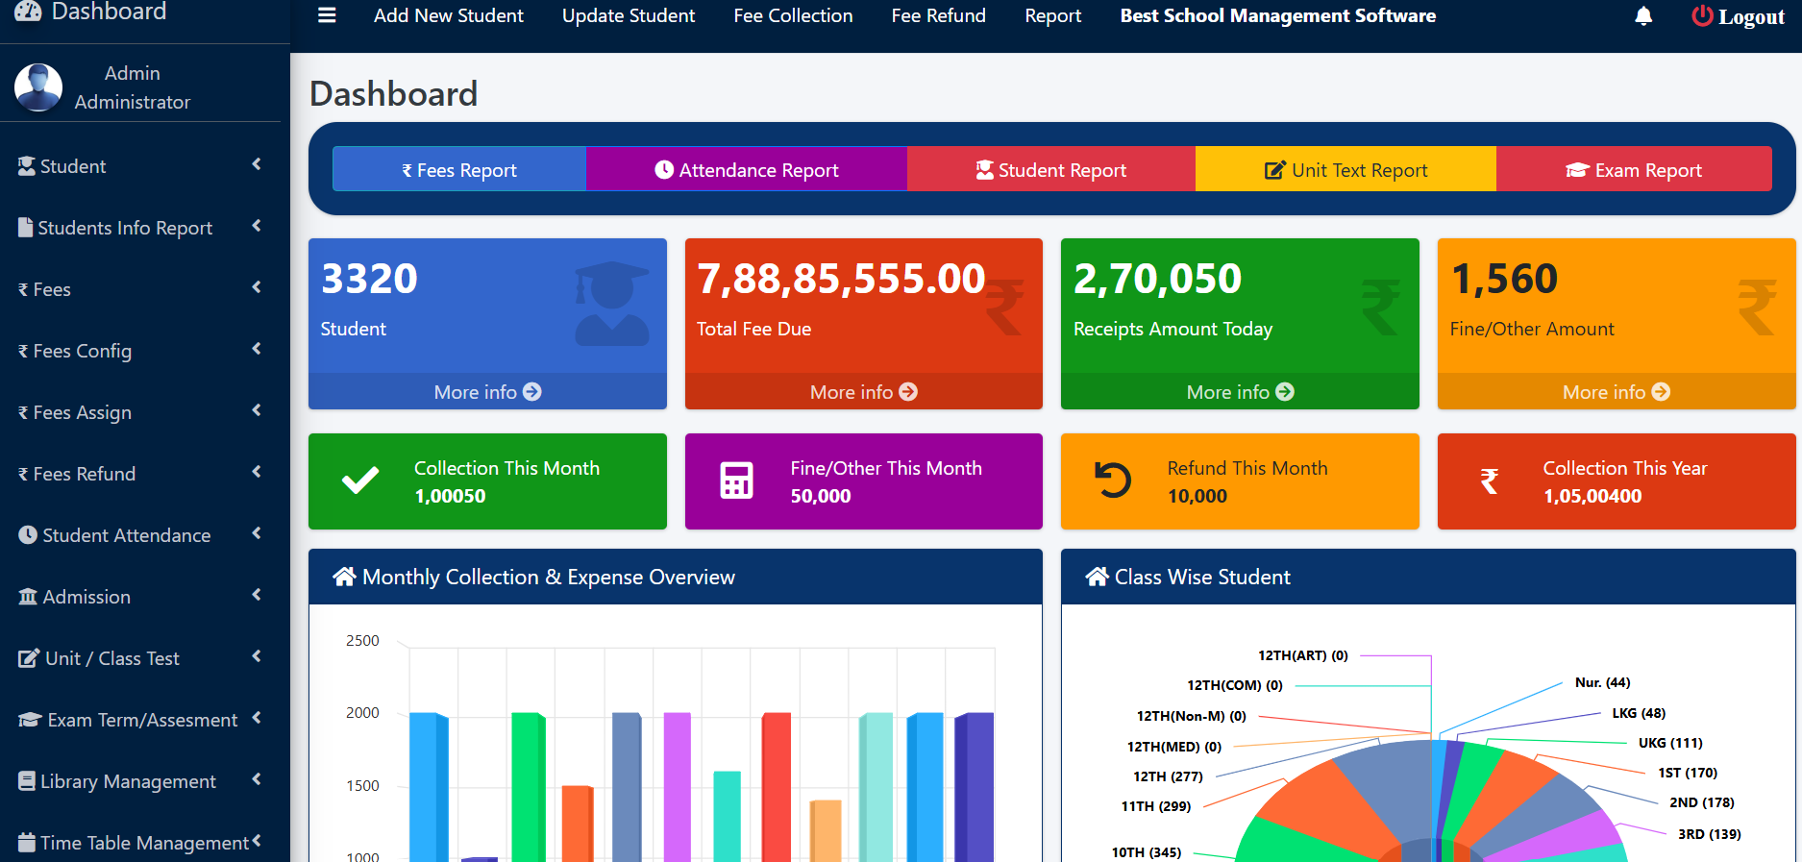Click More info under Total Fee Due
This screenshot has height=862, width=1802.
point(863,392)
